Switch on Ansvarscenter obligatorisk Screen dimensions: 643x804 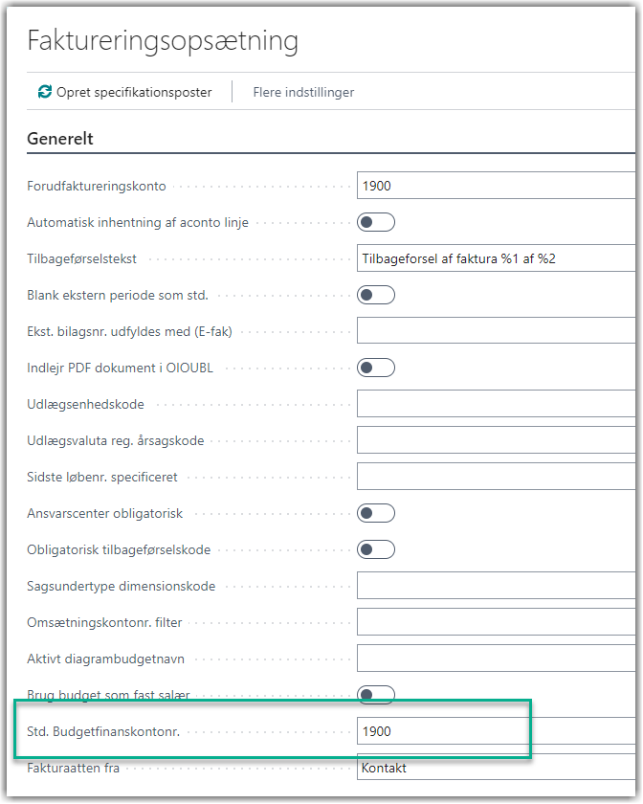[x=376, y=513]
